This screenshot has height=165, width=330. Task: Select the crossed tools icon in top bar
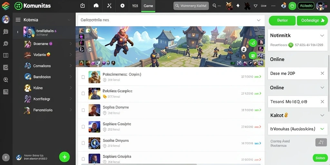click(109, 6)
